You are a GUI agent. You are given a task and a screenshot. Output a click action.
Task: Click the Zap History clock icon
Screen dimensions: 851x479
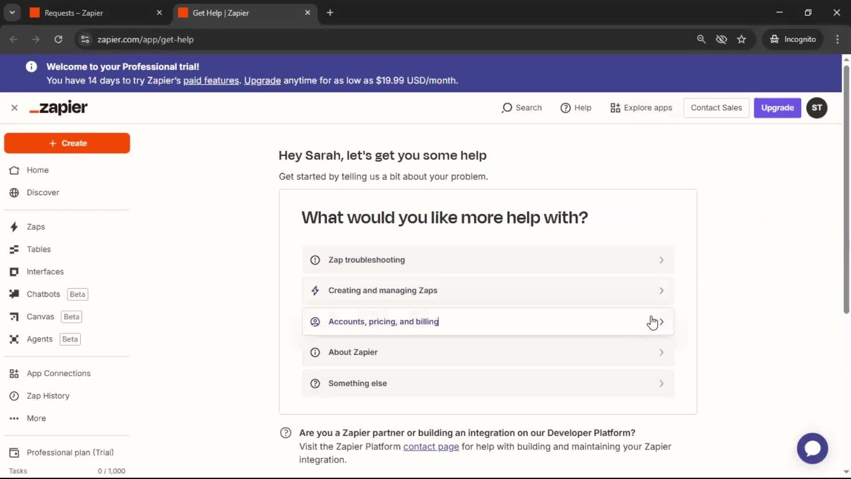14,396
